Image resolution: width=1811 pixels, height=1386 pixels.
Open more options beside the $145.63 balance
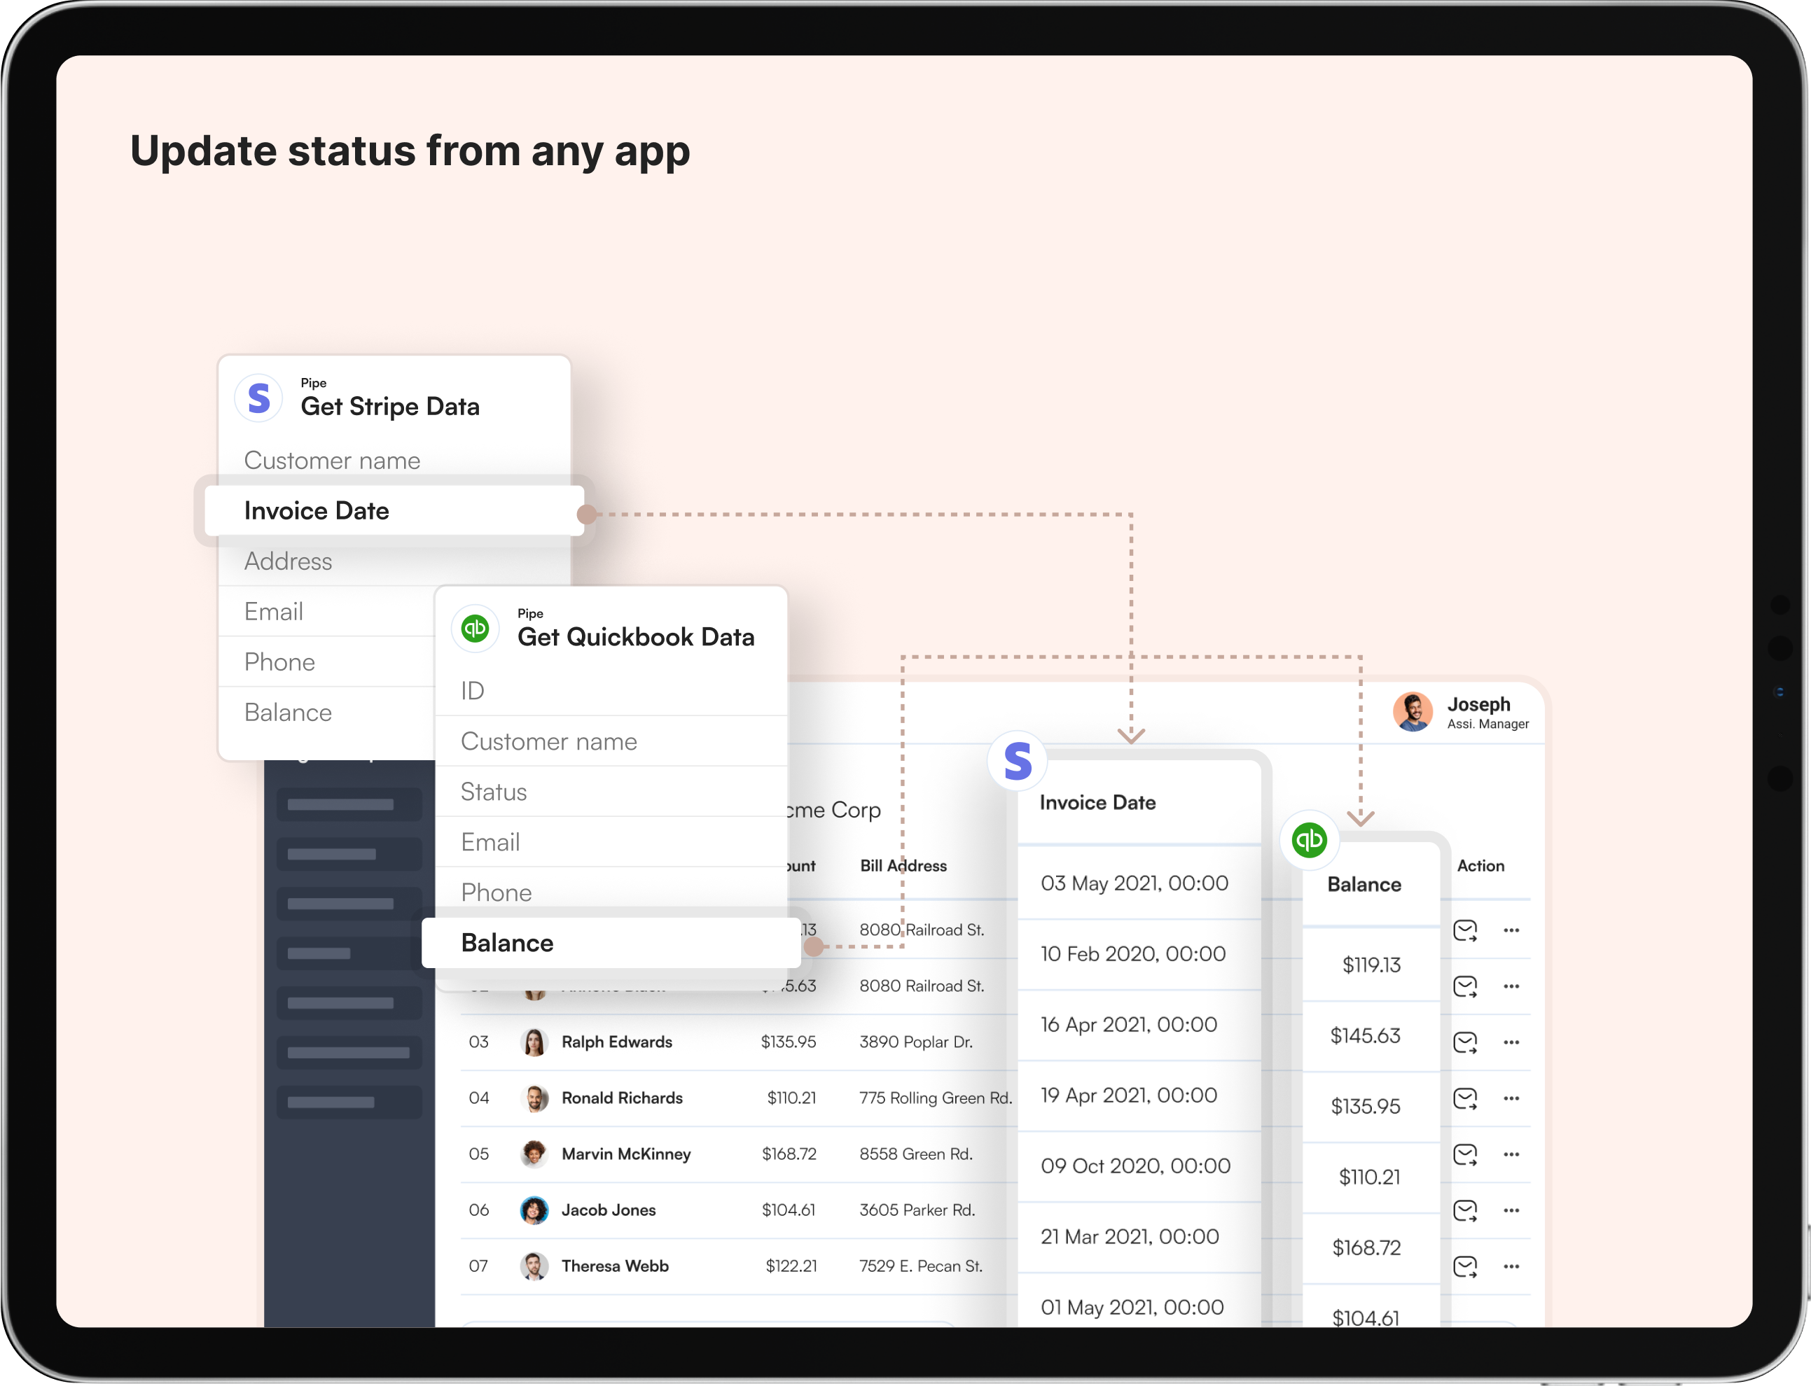(1511, 987)
